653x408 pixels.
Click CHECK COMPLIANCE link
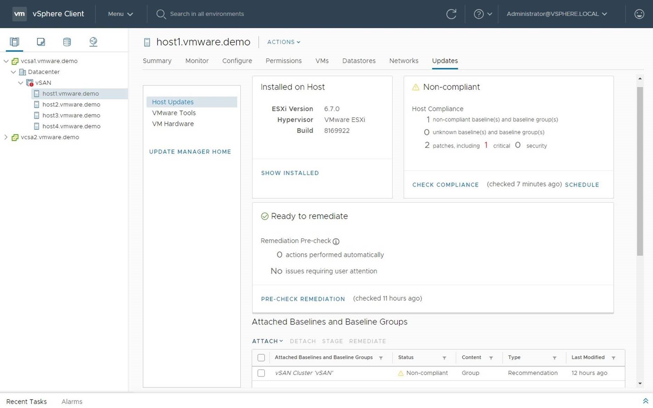(x=445, y=185)
